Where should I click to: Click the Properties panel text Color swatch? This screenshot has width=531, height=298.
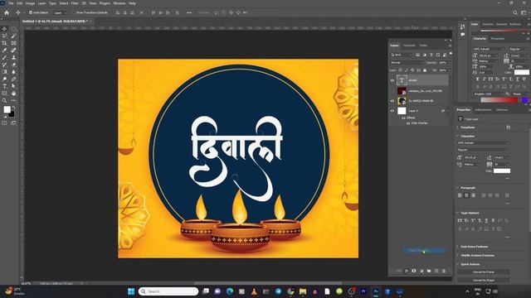(501, 171)
